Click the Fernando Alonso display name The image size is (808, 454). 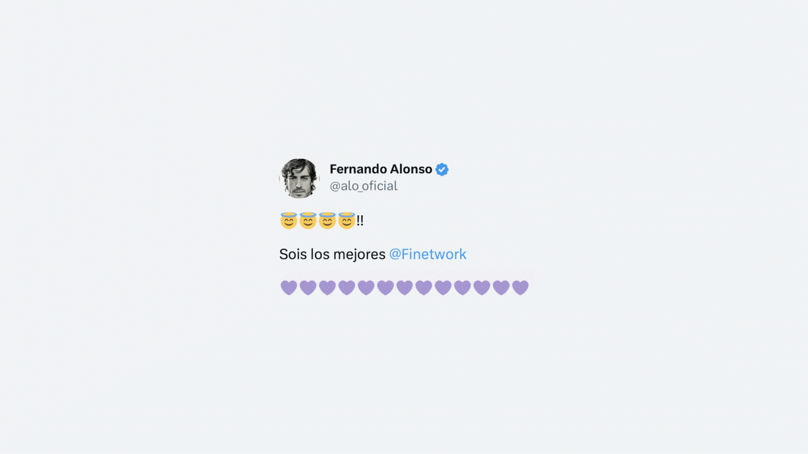tap(381, 169)
